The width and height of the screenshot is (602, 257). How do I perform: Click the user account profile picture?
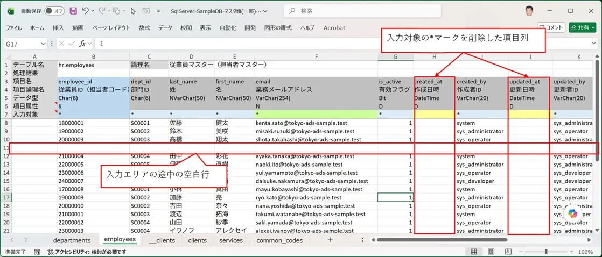click(x=529, y=11)
